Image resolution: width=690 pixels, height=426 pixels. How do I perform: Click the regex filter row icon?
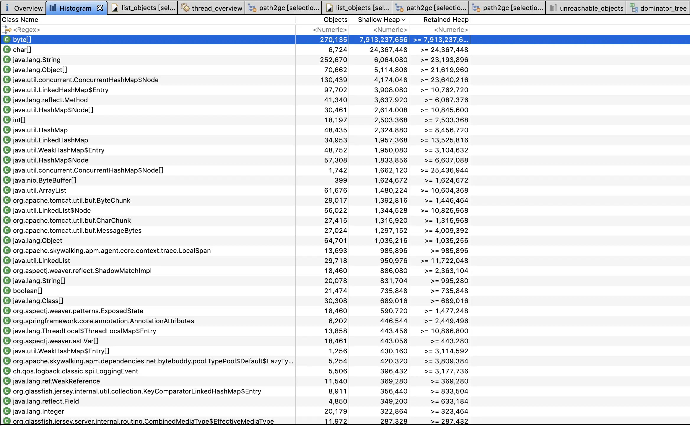click(6, 30)
